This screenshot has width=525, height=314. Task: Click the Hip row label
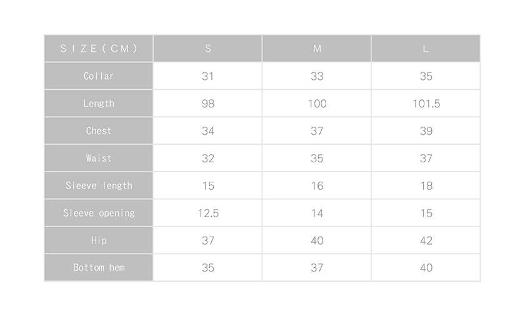[x=99, y=240]
